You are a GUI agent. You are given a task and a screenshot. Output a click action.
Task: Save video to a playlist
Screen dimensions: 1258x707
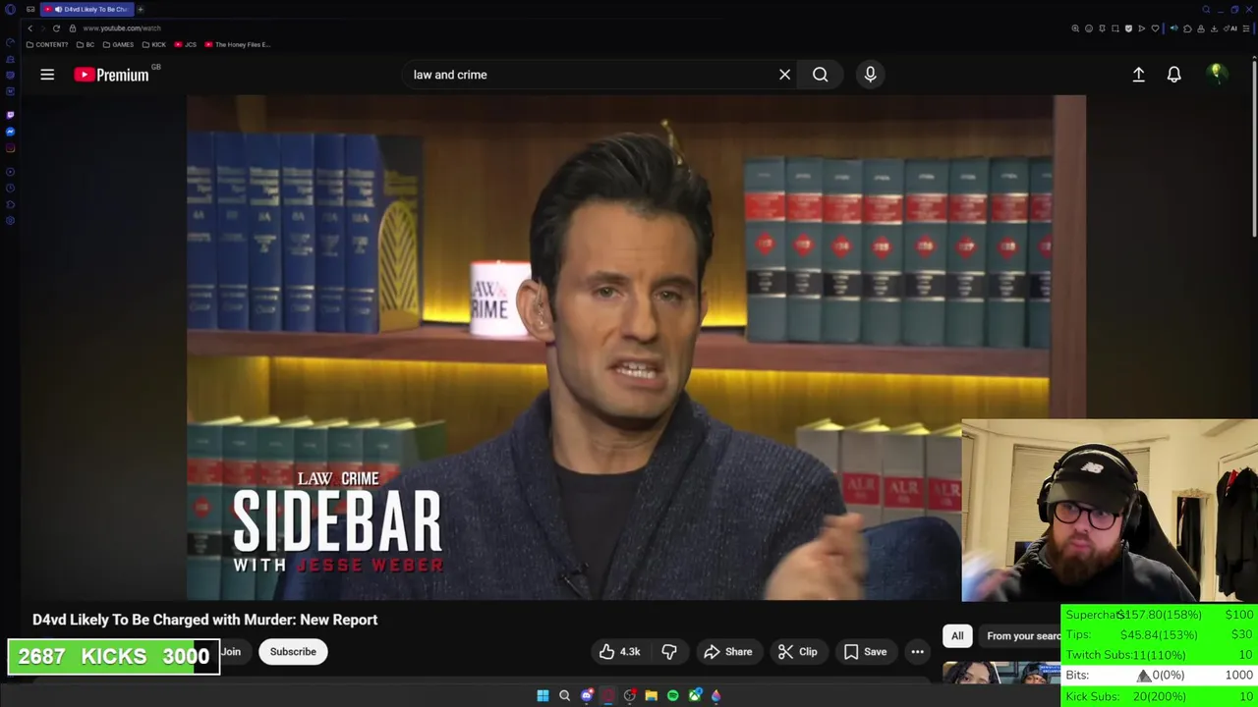tap(865, 652)
